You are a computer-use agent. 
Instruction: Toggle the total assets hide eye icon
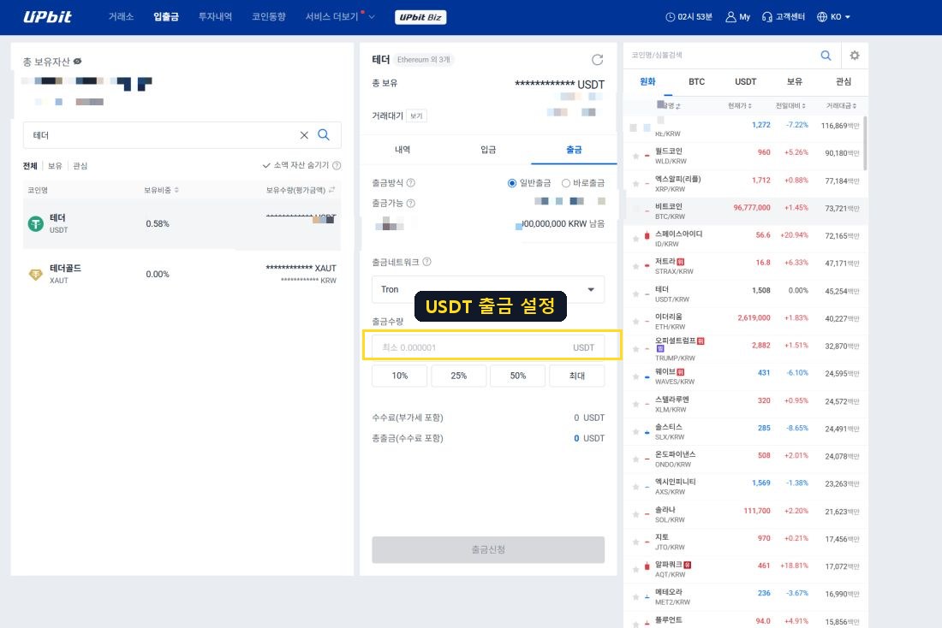click(77, 62)
